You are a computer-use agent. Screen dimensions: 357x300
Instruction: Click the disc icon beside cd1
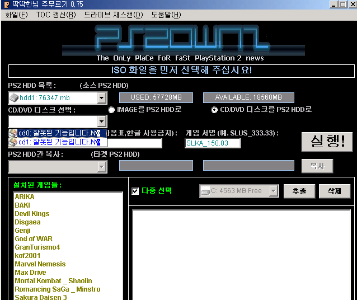point(13,142)
